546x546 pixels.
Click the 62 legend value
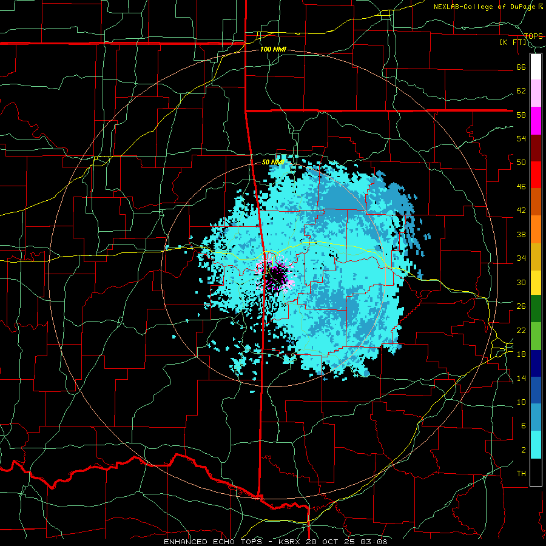[521, 91]
